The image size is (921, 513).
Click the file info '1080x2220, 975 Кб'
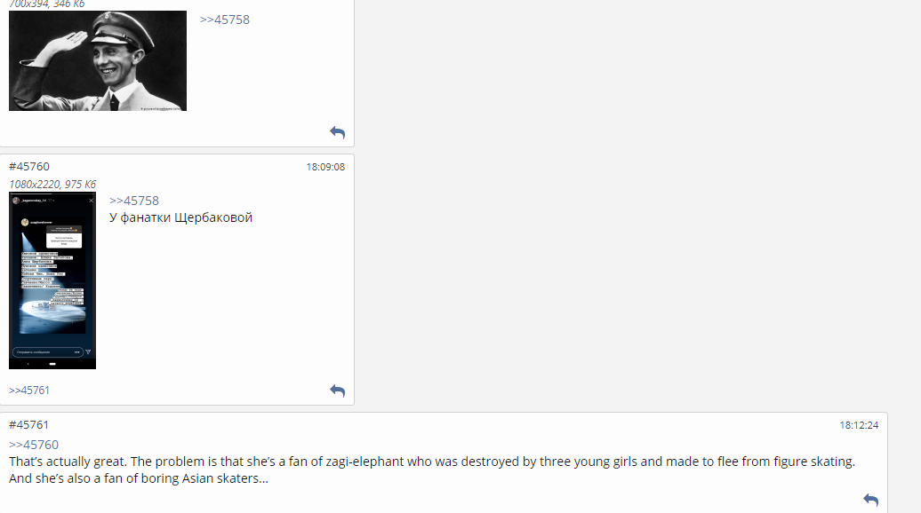pos(52,185)
